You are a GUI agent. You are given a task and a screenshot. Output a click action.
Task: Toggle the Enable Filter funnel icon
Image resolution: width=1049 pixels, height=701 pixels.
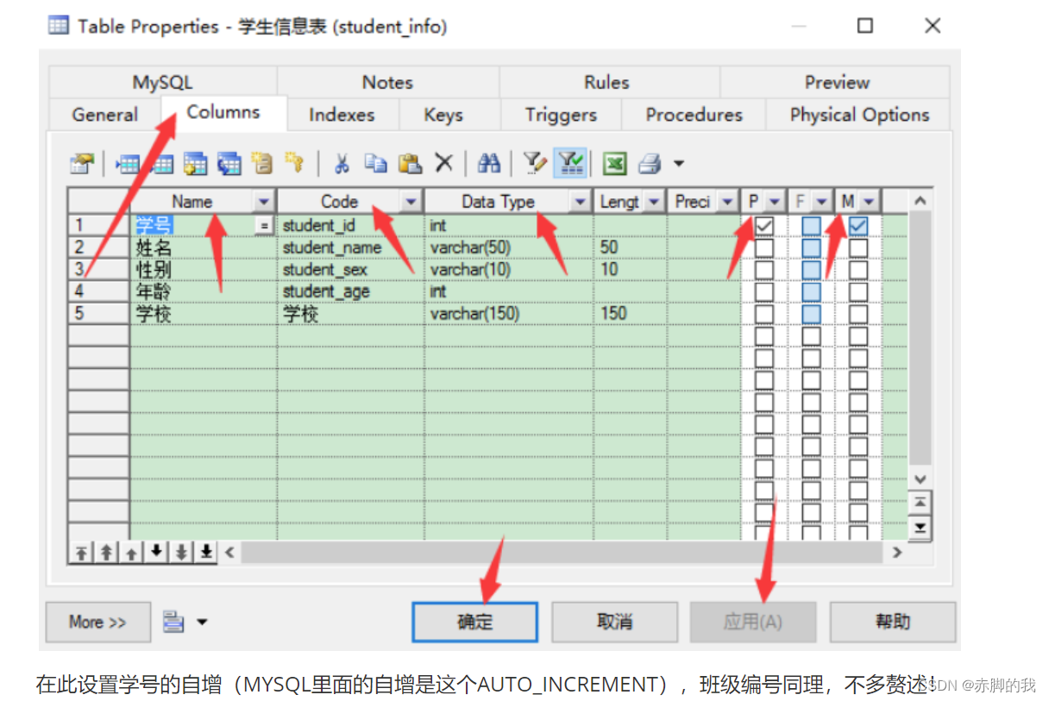pos(568,163)
